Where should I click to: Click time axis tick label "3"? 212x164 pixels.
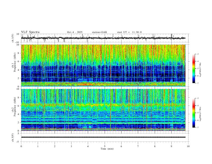(x=71, y=146)
